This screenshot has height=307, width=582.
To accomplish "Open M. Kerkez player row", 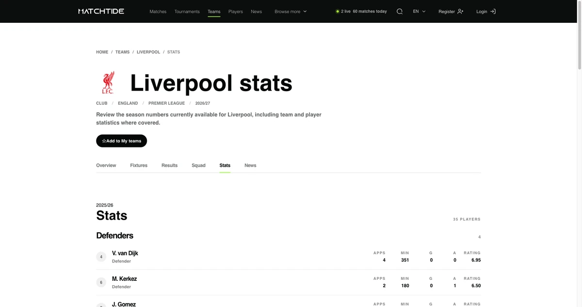I will click(x=289, y=282).
